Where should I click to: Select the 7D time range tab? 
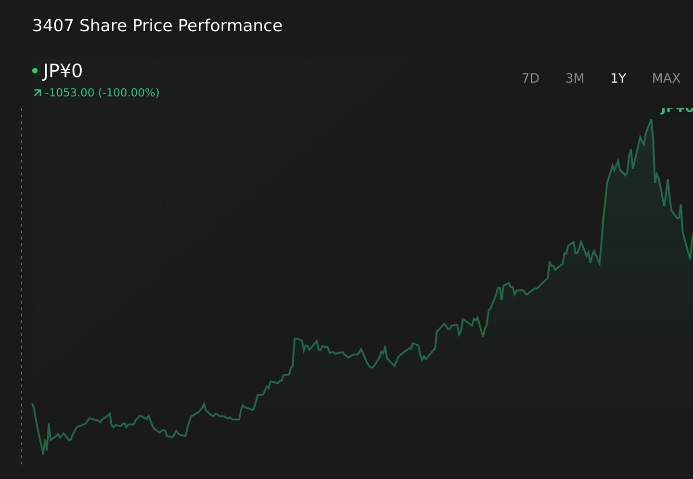530,78
